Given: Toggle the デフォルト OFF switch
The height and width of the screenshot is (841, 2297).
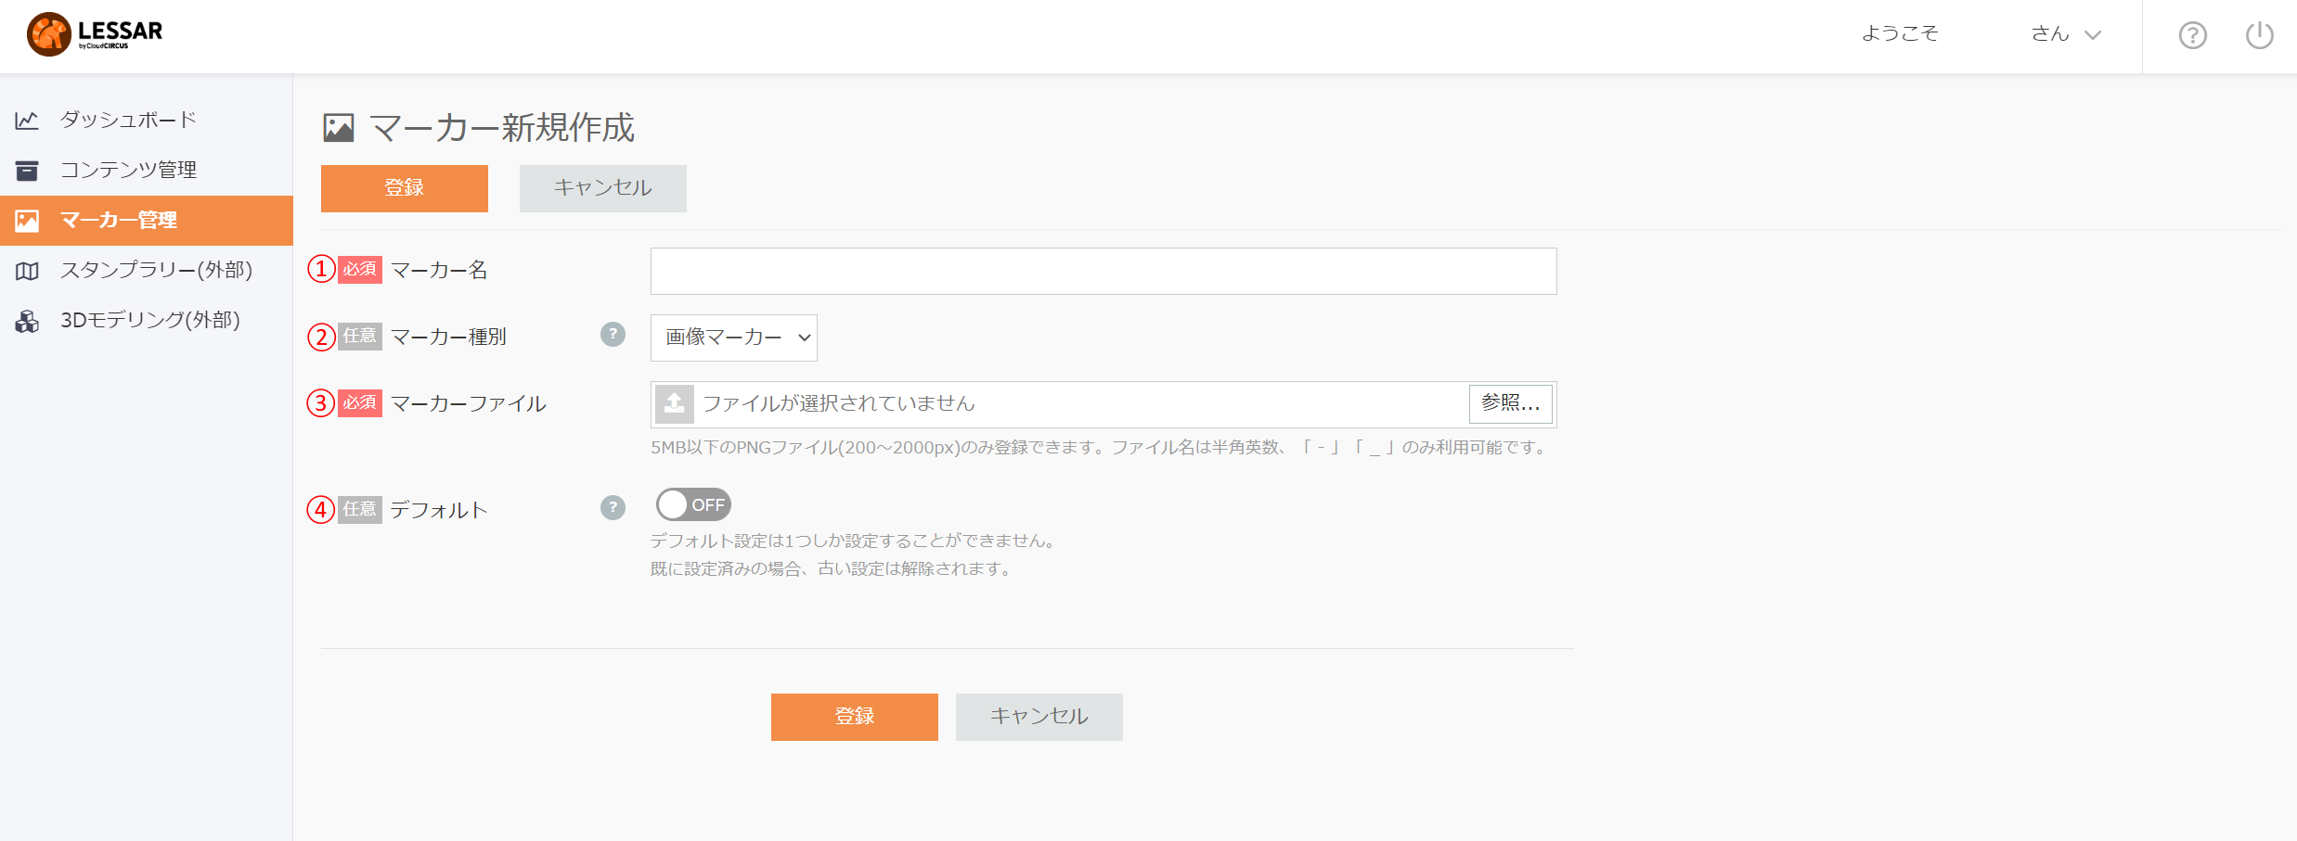Looking at the screenshot, I should coord(693,504).
